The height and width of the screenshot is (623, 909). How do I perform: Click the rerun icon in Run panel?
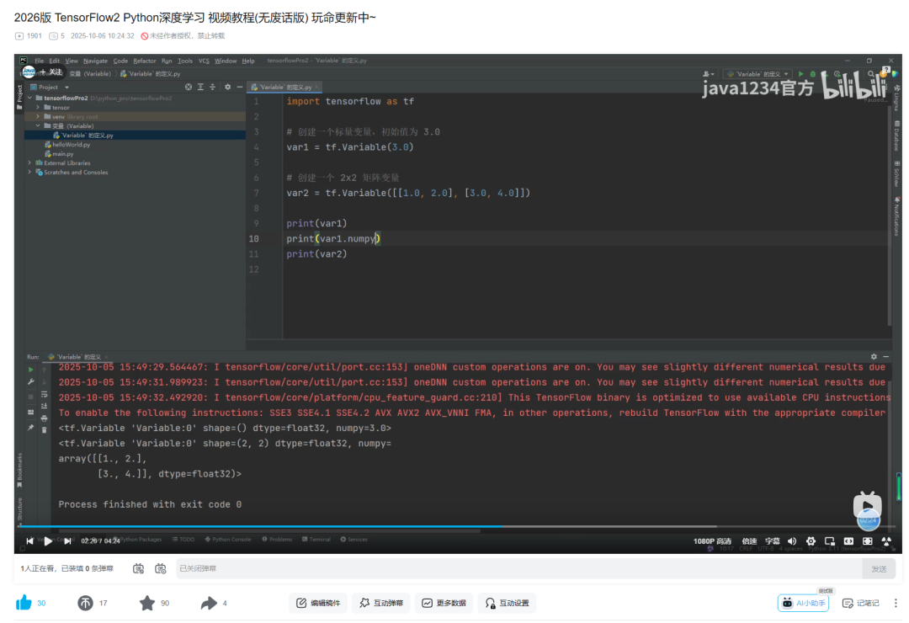click(x=31, y=370)
